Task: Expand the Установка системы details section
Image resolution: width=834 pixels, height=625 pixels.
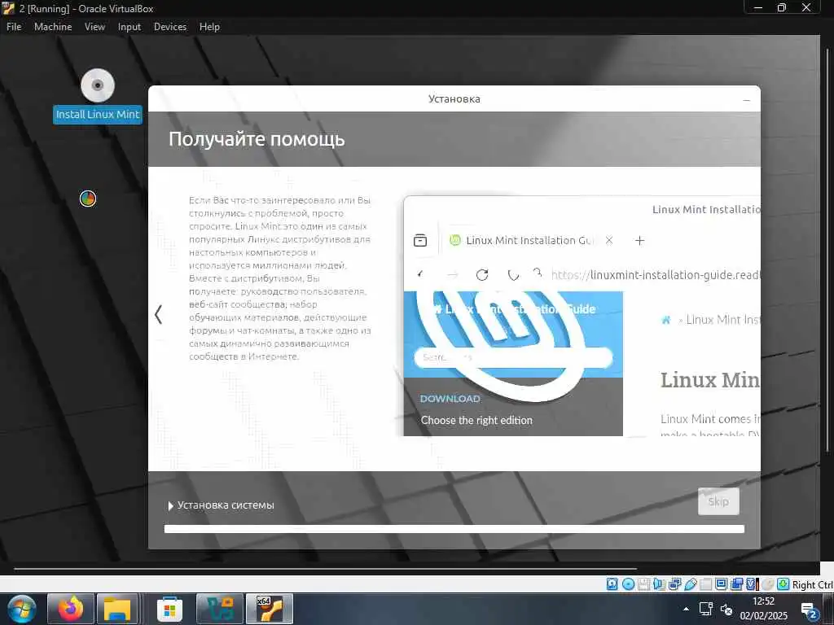Action: tap(221, 505)
